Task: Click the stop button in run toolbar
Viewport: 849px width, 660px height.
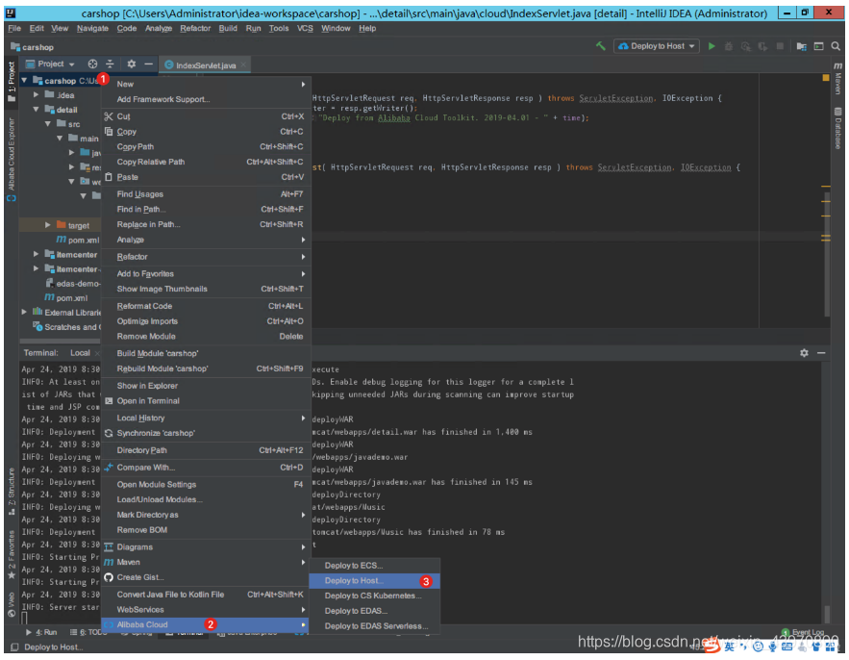Action: [780, 46]
